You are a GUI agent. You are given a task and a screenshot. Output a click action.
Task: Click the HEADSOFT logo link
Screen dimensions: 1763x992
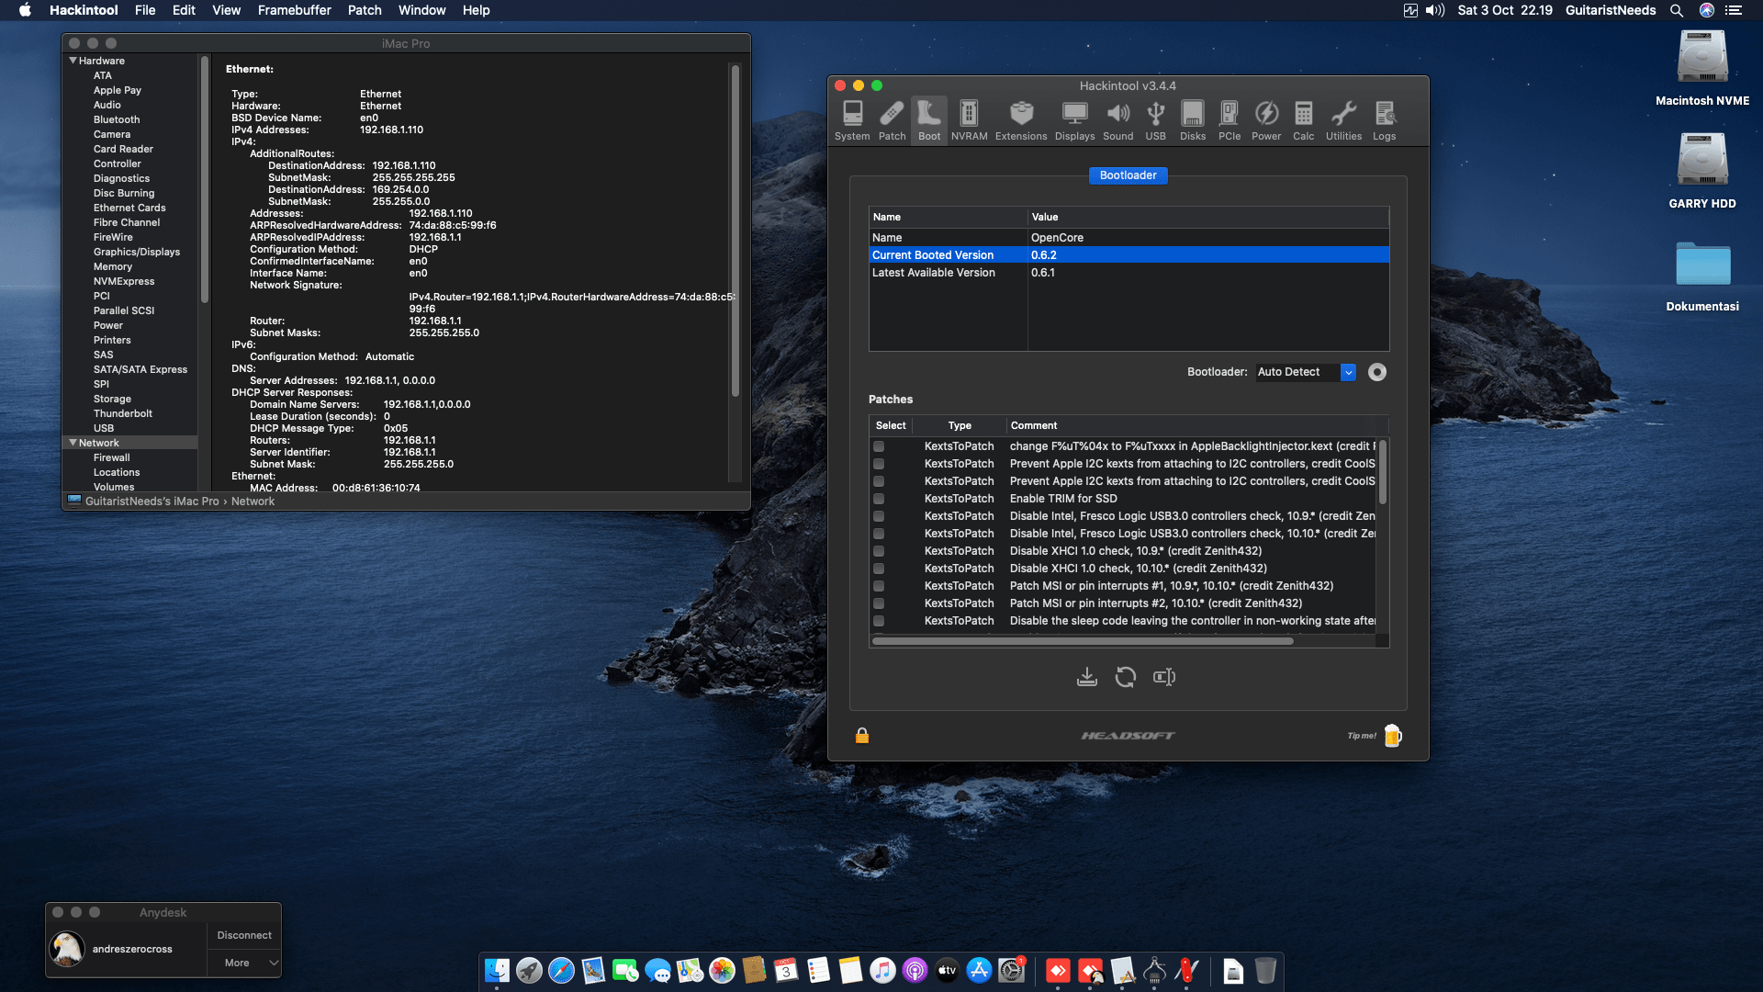1128,736
